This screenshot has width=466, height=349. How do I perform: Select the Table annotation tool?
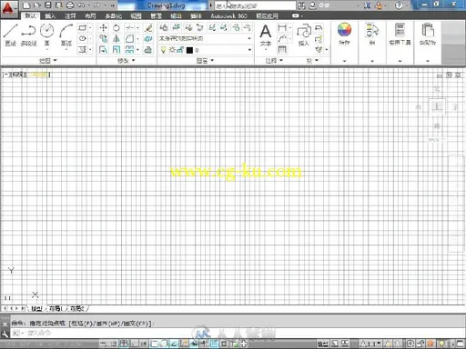click(282, 49)
